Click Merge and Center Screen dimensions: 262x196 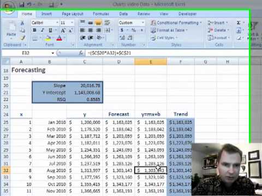coord(108,30)
